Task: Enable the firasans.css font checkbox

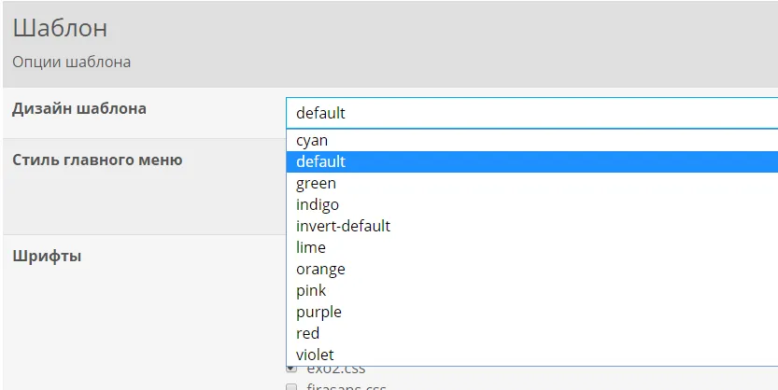Action: click(292, 386)
